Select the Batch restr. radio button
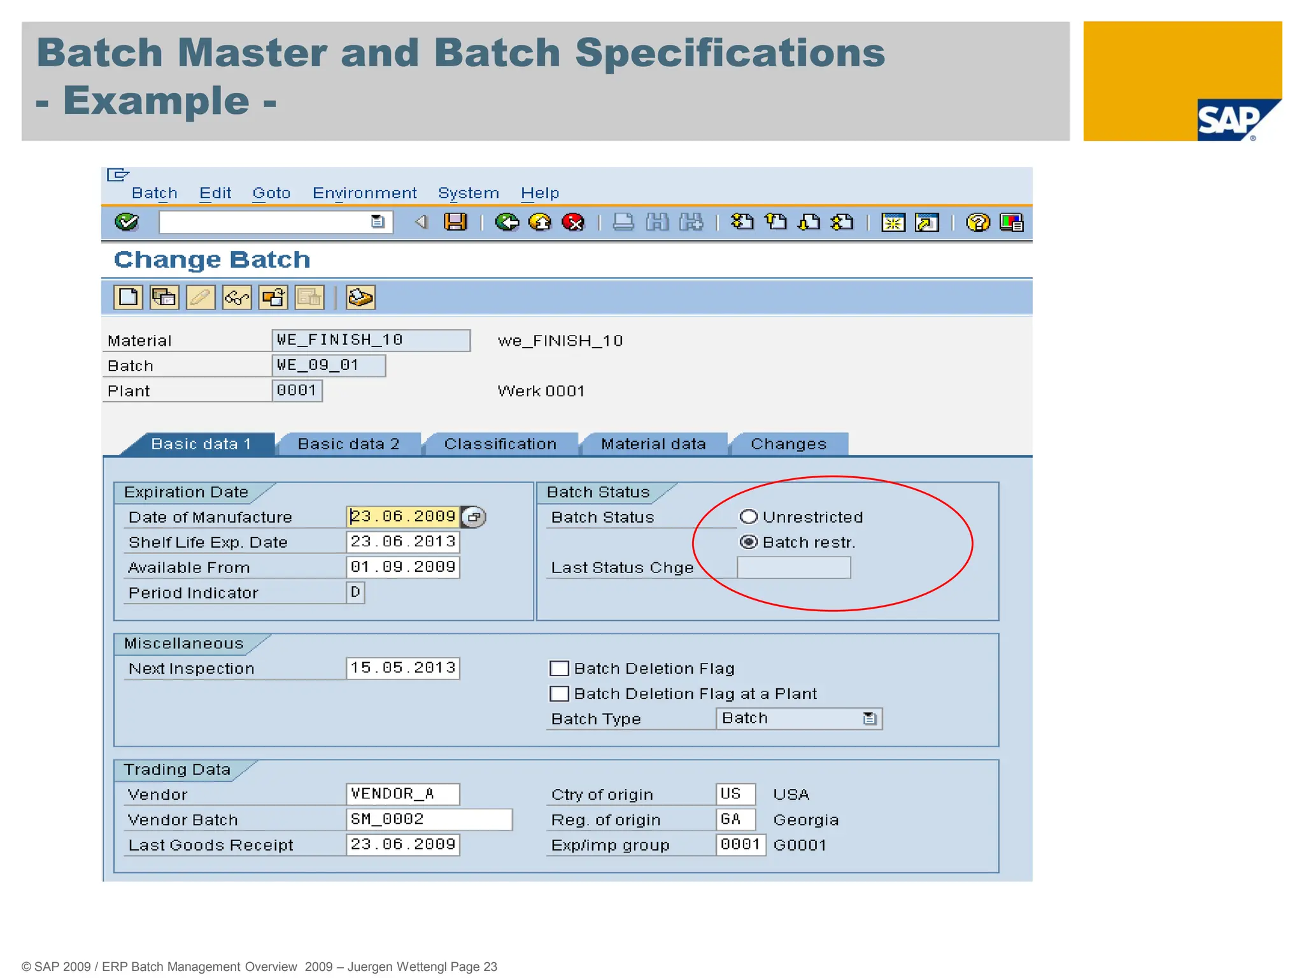The image size is (1304, 978). 749,542
